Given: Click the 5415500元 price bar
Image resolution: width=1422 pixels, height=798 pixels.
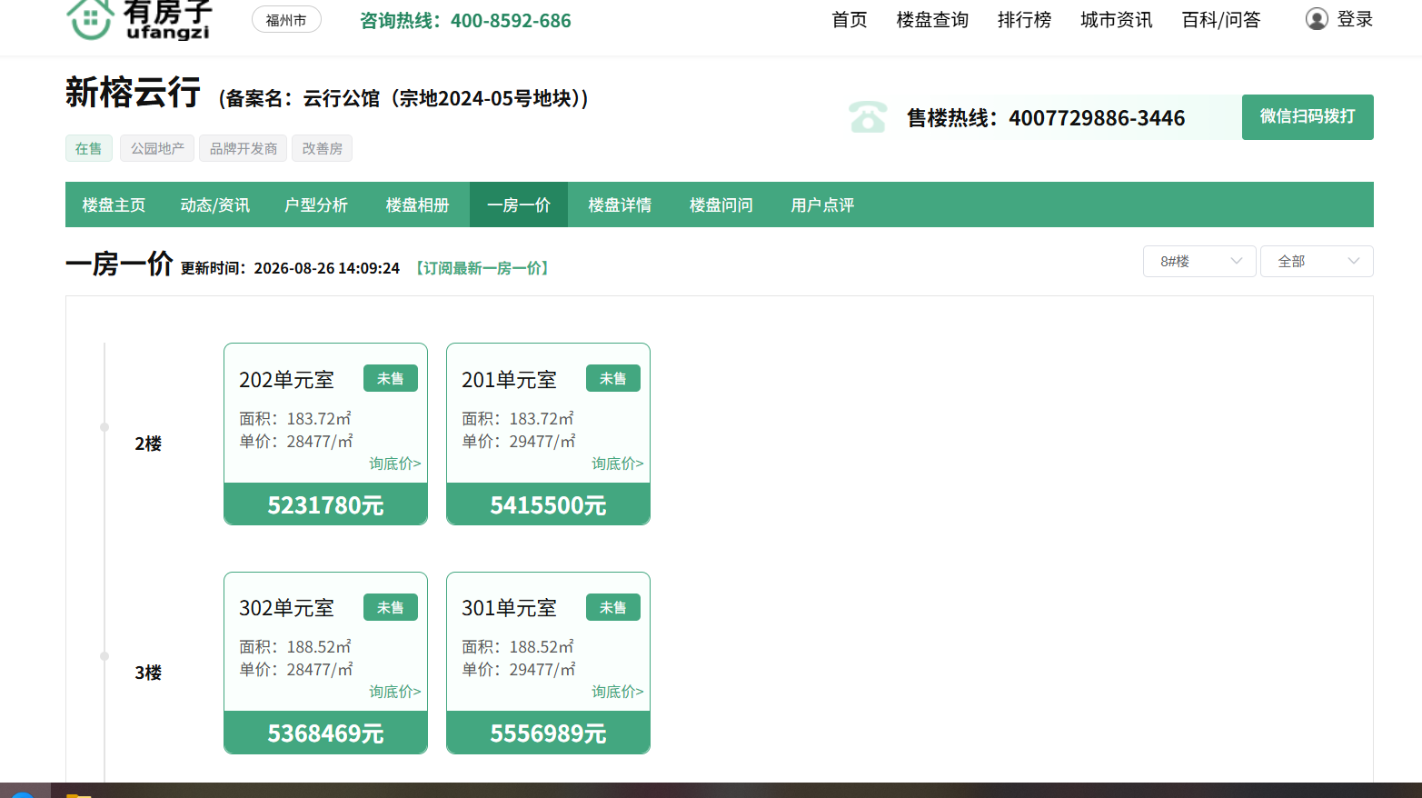Looking at the screenshot, I should pyautogui.click(x=548, y=504).
